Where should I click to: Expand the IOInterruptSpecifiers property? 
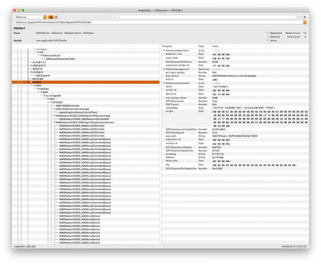click(164, 50)
